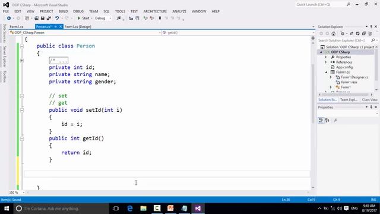Click the Navigate Backward toolbar icon

[9, 18]
